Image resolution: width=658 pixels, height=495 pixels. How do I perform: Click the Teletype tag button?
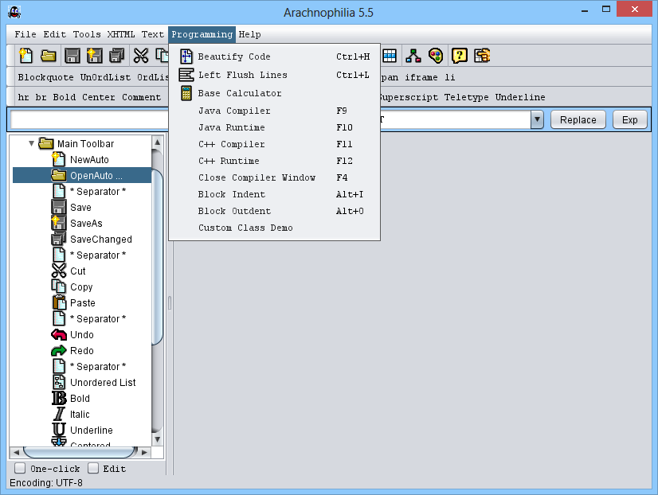click(x=466, y=97)
